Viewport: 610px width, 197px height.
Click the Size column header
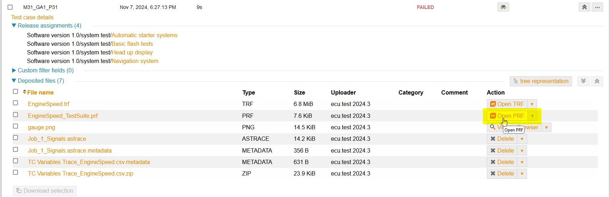299,92
